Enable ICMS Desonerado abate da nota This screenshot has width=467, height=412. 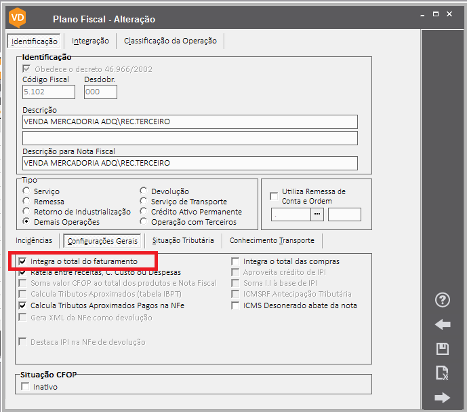pos(235,305)
